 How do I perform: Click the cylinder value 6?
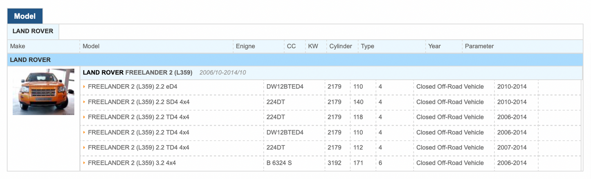380,163
